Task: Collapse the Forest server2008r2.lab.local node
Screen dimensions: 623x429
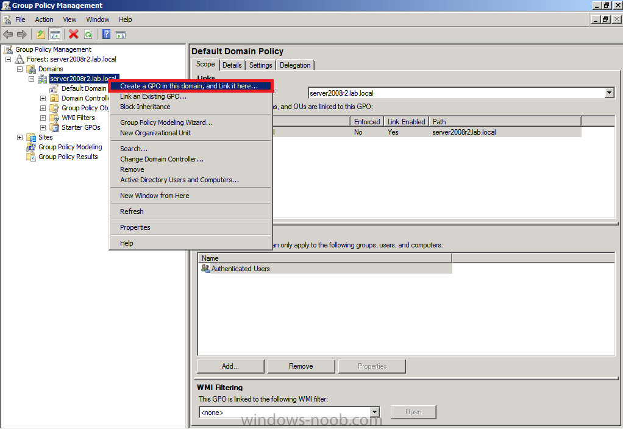Action: coord(8,59)
